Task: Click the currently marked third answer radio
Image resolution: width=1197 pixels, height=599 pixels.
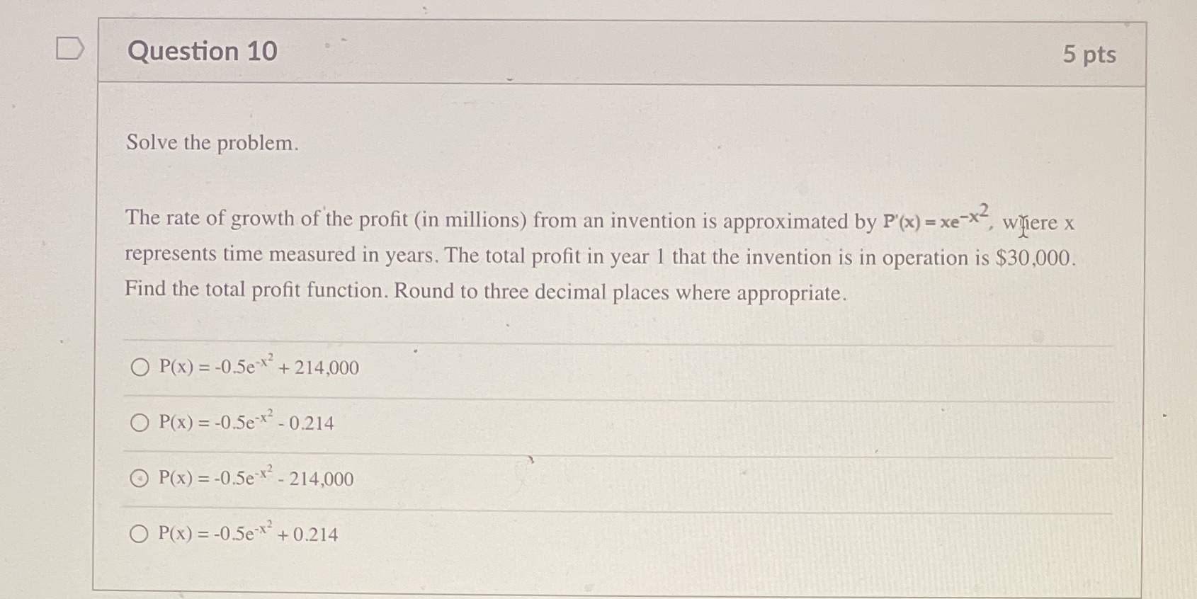Action: point(140,479)
